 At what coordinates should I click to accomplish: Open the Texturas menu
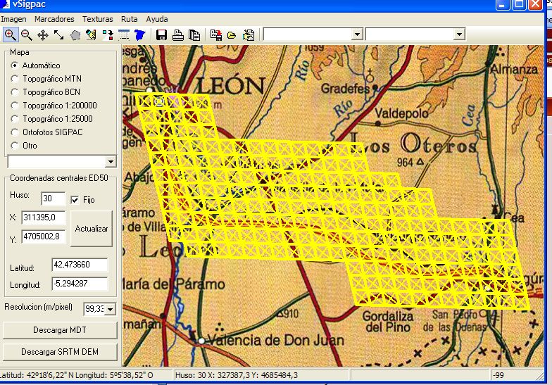tap(97, 19)
